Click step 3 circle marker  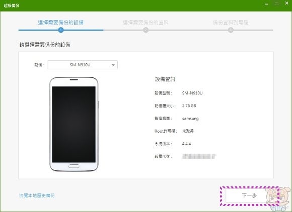point(231,30)
